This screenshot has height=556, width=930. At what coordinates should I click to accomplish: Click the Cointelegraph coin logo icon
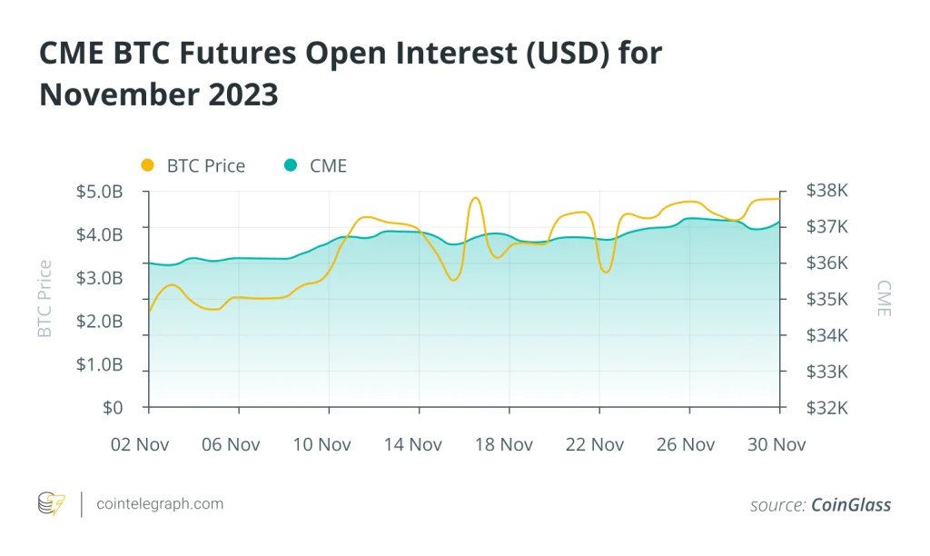pyautogui.click(x=51, y=504)
